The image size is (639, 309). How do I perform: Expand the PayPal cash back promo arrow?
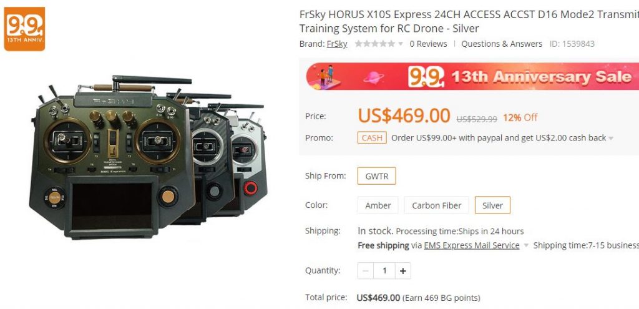(x=611, y=138)
